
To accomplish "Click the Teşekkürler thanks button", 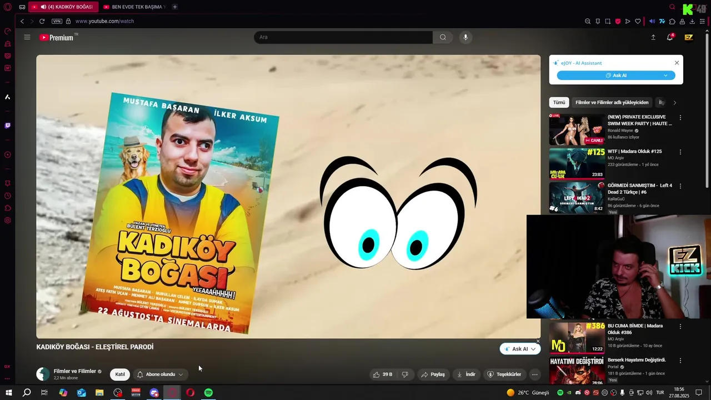I will coord(504,374).
